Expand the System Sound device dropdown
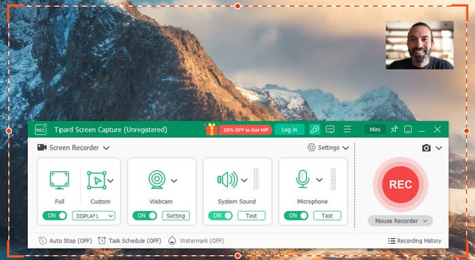The height and width of the screenshot is (260, 475). coord(244,181)
